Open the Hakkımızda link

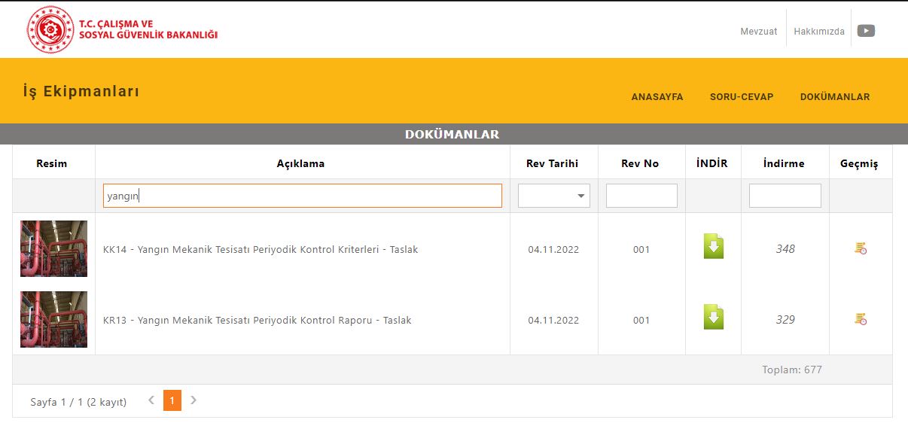(x=819, y=32)
